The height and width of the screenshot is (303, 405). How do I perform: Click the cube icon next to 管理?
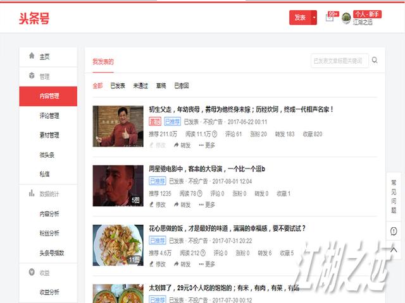[32, 76]
